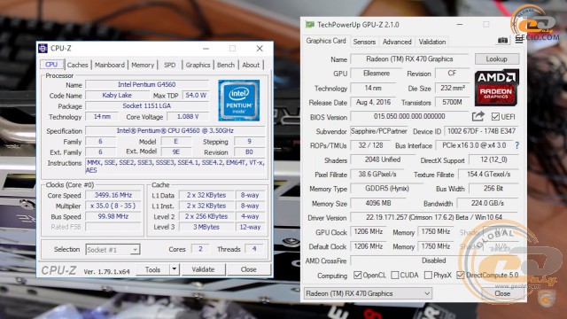Toggle the CUDA checkbox
The height and width of the screenshot is (319, 567).
[x=395, y=276]
